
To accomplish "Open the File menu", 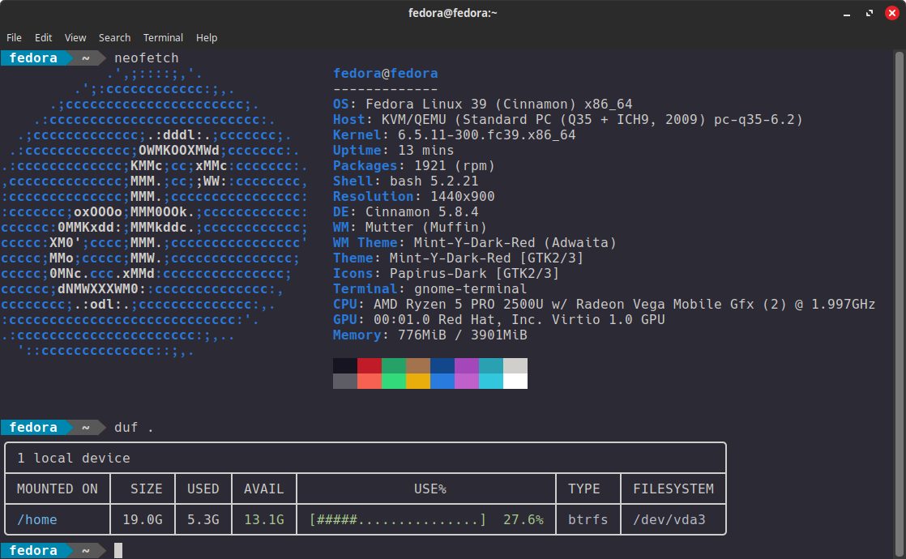I will coord(14,37).
